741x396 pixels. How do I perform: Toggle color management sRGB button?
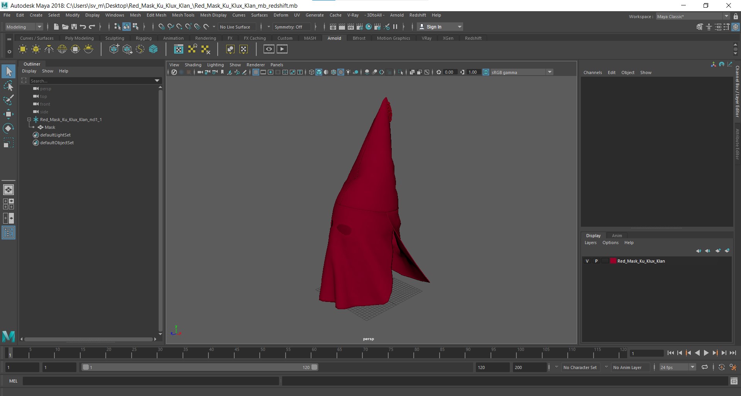486,72
